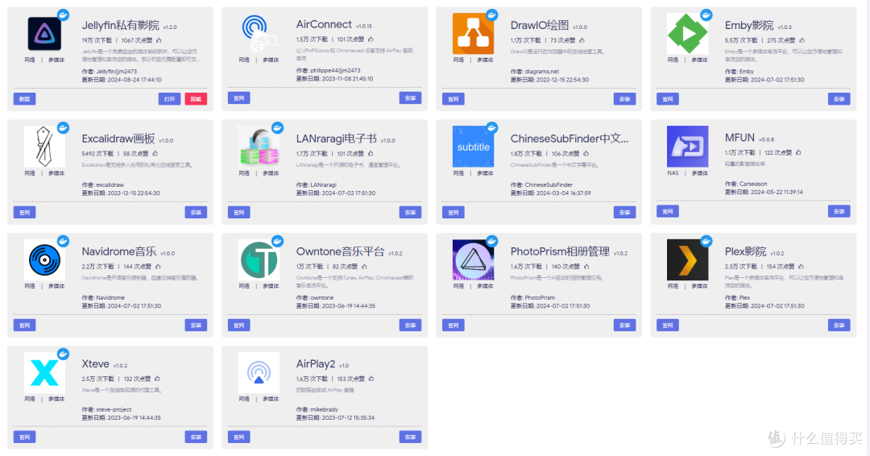The image size is (870, 456).
Task: Install Emby with the 安装 button
Action: pos(839,99)
